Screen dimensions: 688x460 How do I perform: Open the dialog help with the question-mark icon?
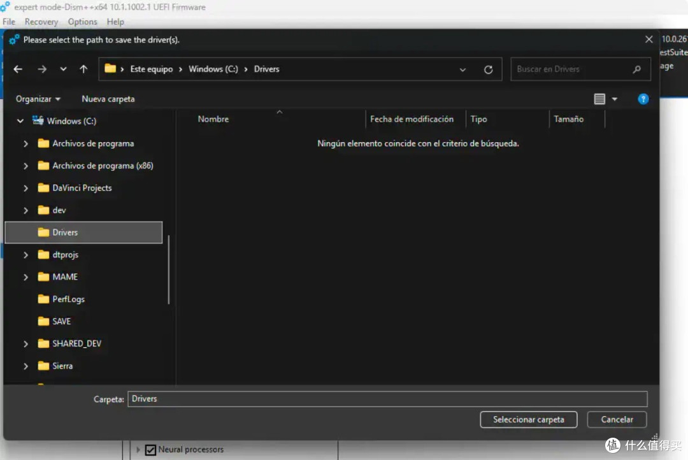[643, 99]
